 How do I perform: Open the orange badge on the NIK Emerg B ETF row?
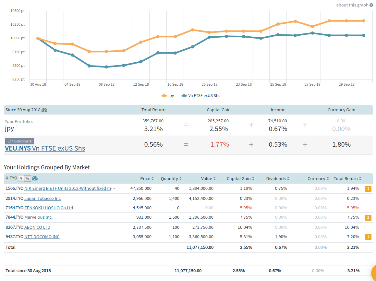click(x=368, y=189)
